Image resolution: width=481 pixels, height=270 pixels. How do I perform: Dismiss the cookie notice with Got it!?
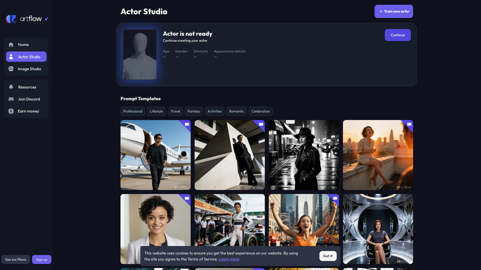[x=328, y=256]
